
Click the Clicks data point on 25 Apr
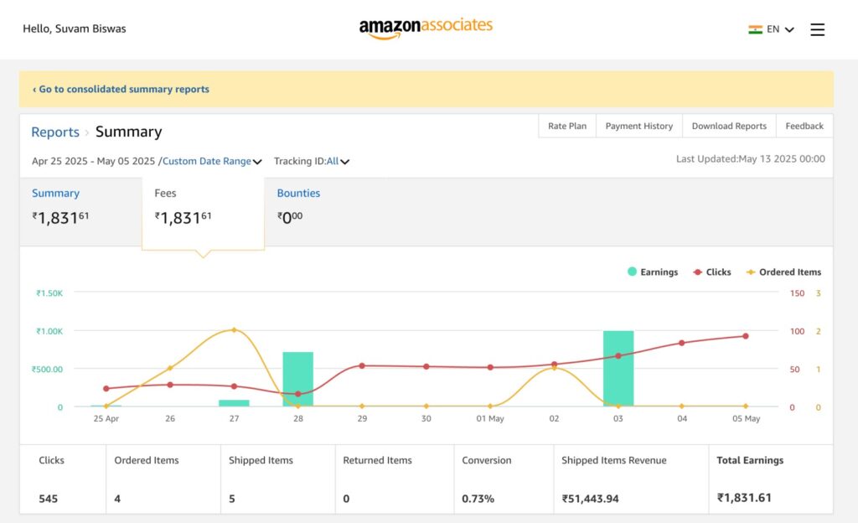point(106,388)
